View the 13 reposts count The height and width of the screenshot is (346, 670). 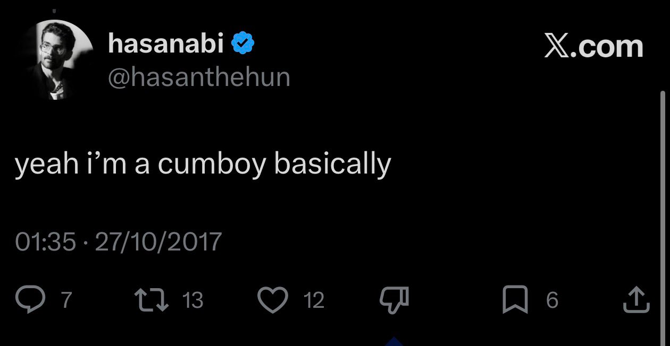click(x=192, y=301)
